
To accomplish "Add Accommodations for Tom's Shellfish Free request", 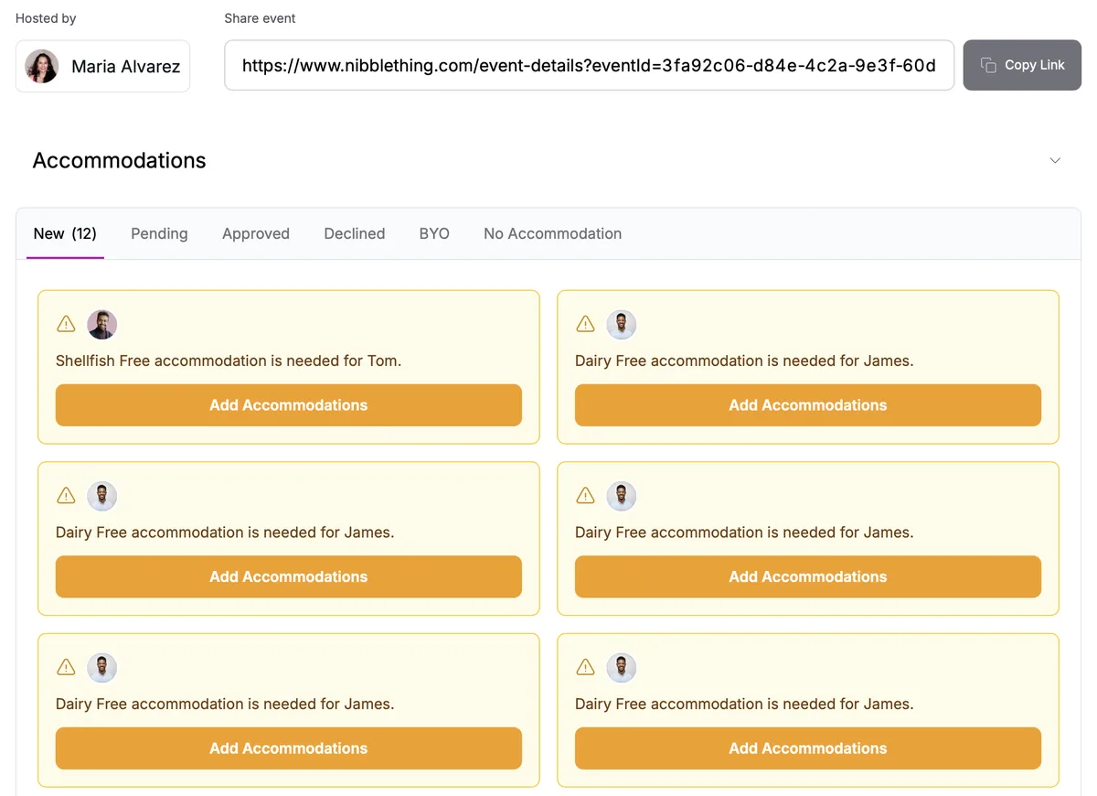I will [x=289, y=405].
